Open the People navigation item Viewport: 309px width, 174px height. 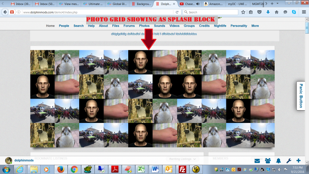[64, 26]
